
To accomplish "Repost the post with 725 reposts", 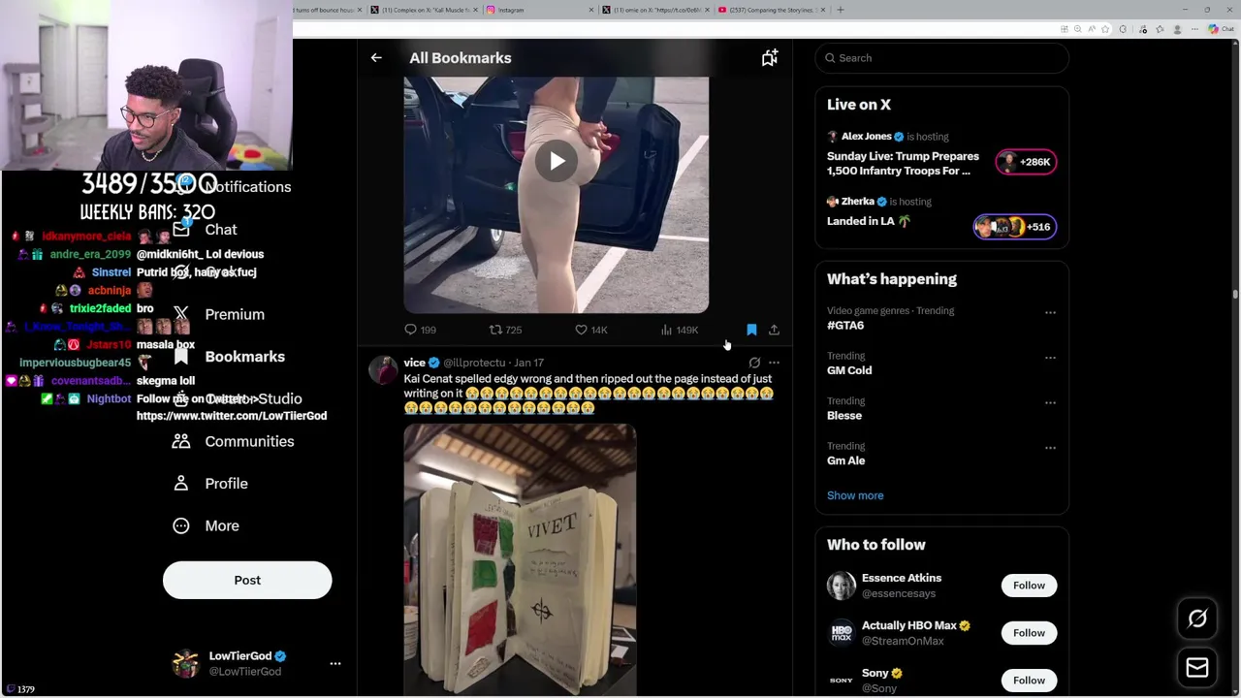I will (505, 331).
